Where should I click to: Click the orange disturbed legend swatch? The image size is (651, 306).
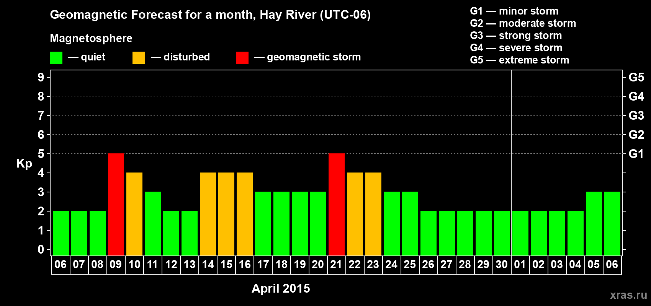(139, 58)
